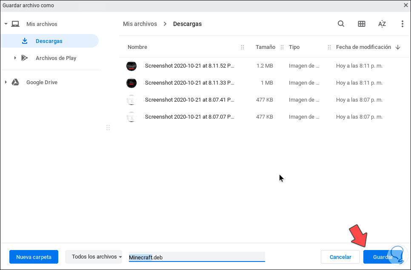Image resolution: width=411 pixels, height=270 pixels.
Task: Open the AZ sort options
Action: pyautogui.click(x=382, y=24)
